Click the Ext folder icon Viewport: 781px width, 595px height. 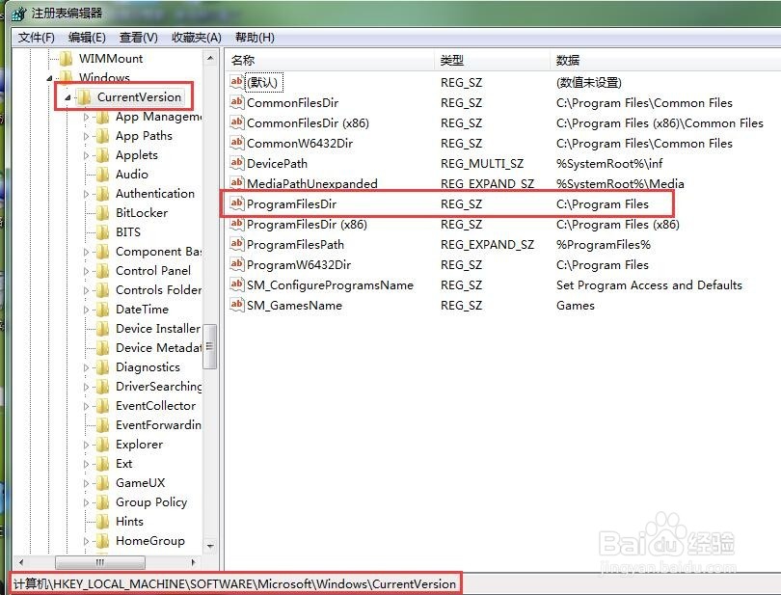pos(102,464)
